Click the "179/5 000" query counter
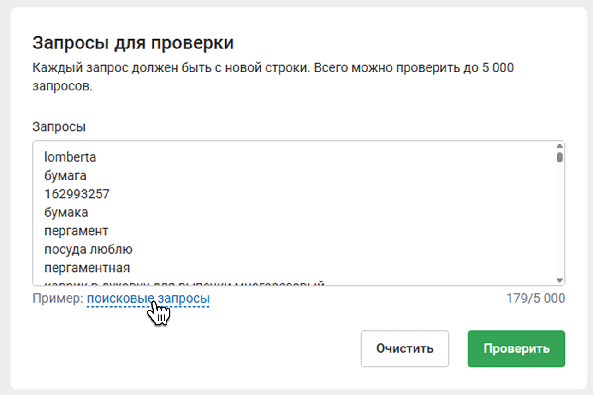 [x=535, y=299]
